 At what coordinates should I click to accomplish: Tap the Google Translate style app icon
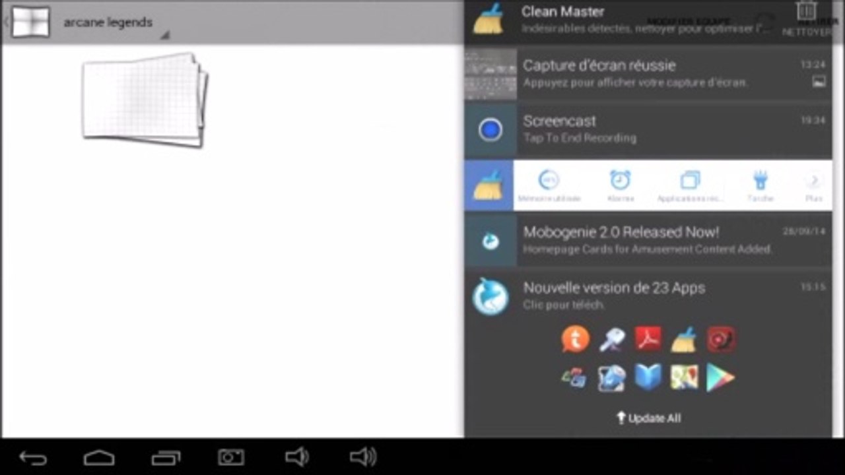pos(574,377)
